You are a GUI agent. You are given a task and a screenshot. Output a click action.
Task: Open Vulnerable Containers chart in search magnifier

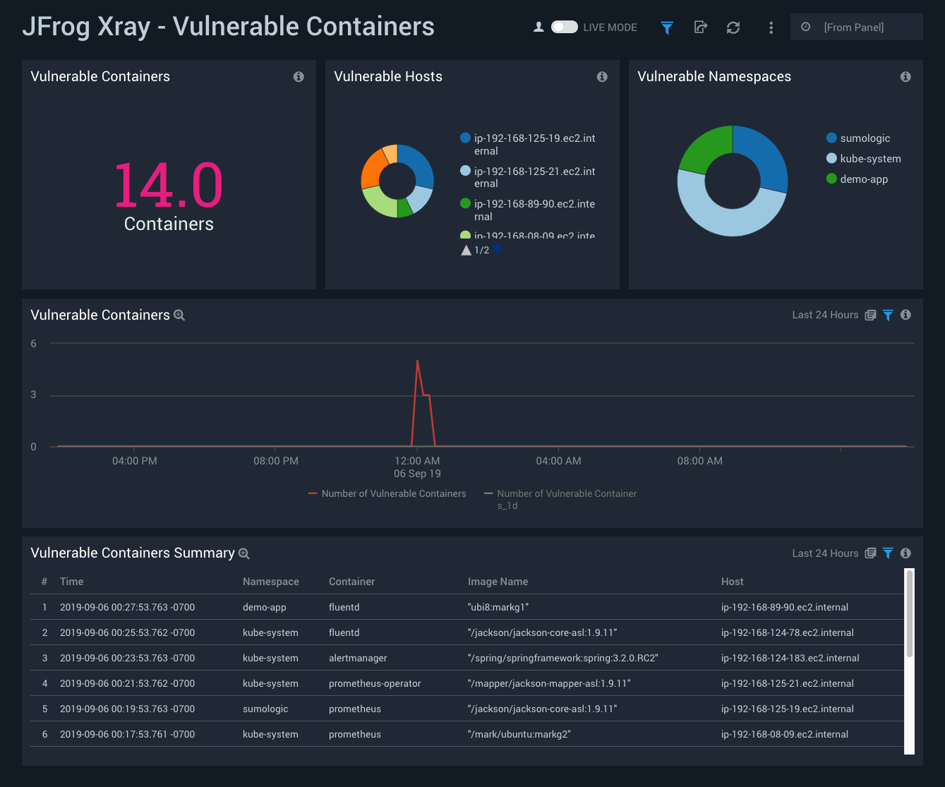179,316
